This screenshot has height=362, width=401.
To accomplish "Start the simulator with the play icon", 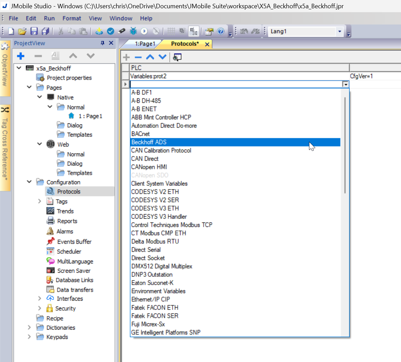I will click(144, 31).
